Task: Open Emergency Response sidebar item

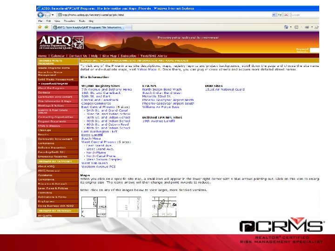Action: [x=58, y=157]
